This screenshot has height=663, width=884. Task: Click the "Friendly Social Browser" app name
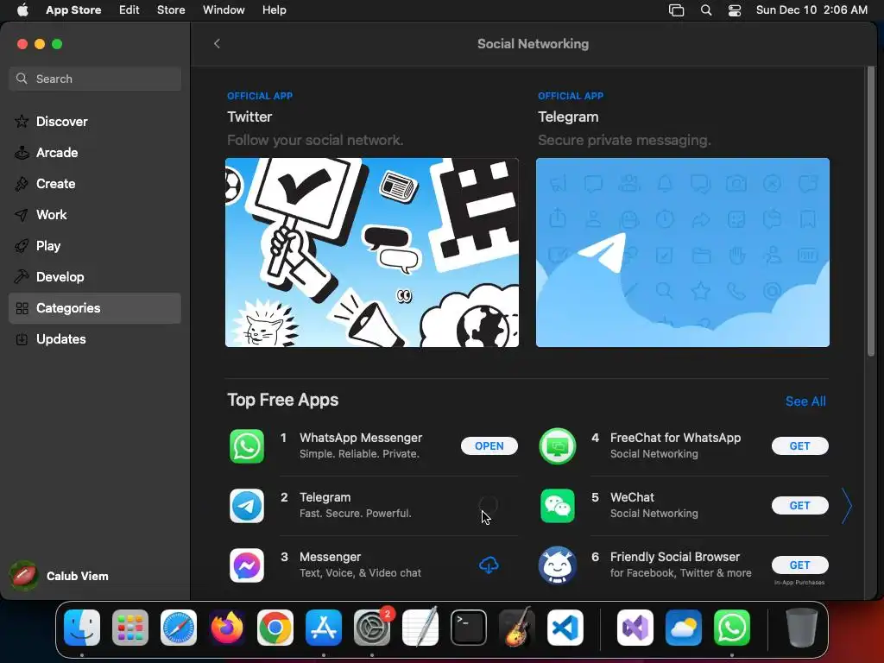(675, 557)
